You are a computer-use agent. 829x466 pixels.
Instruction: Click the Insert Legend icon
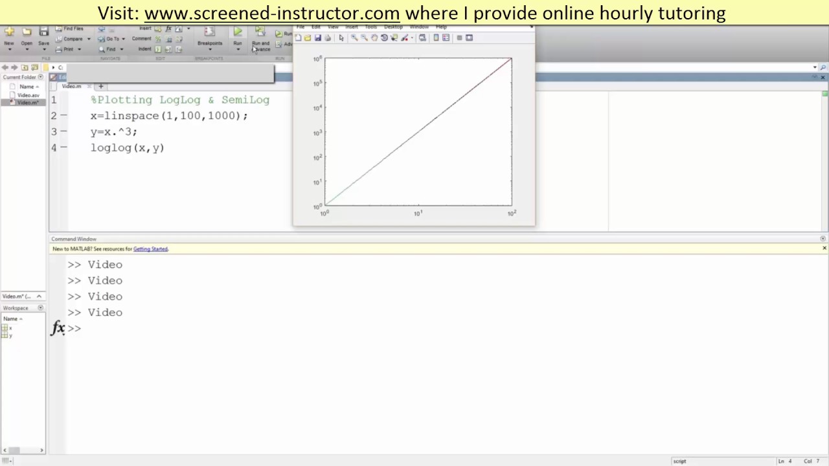446,38
